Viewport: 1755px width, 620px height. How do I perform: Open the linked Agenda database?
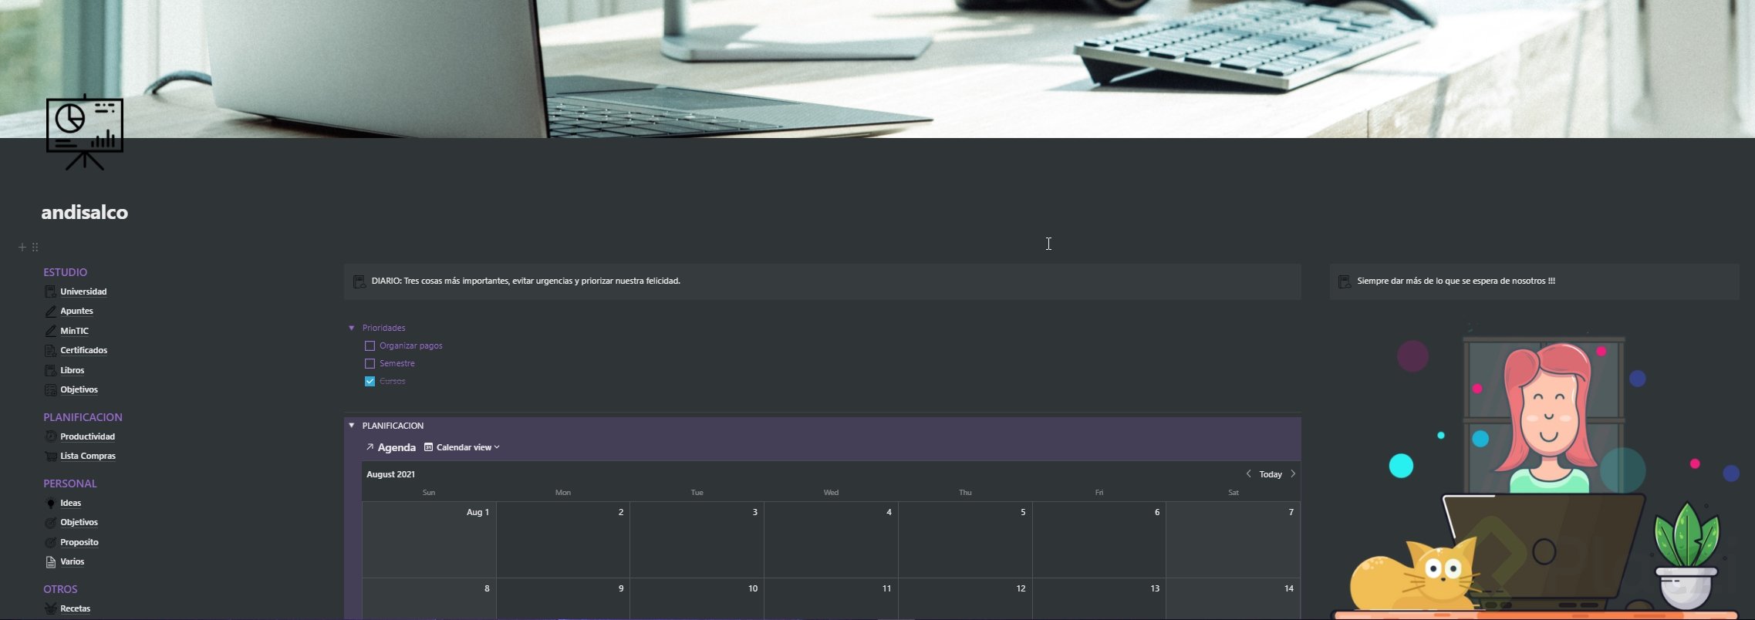(397, 447)
